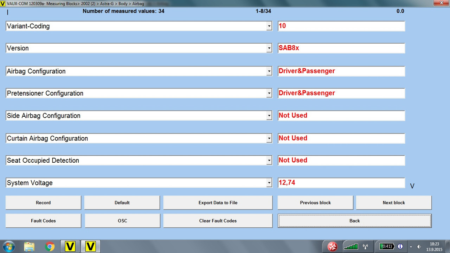Open the clock showing 18:23
The width and height of the screenshot is (450, 253).
coord(435,247)
